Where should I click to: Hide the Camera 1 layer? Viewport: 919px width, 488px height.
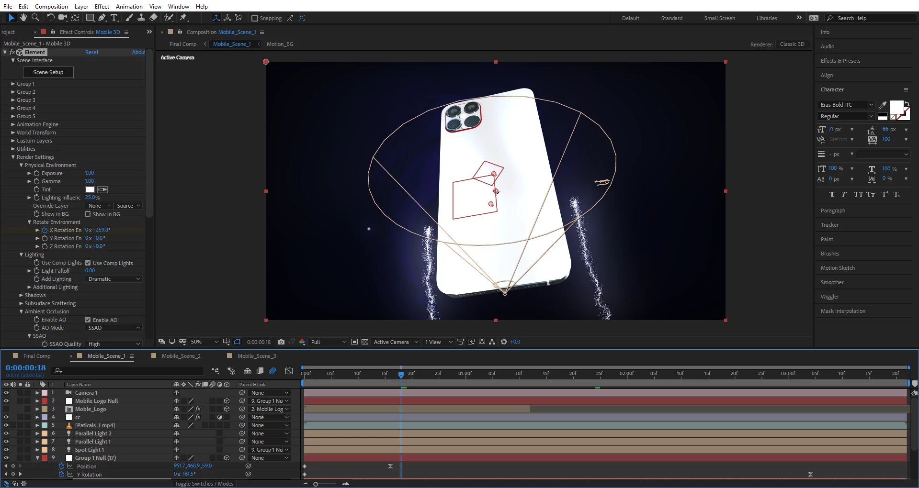point(6,393)
